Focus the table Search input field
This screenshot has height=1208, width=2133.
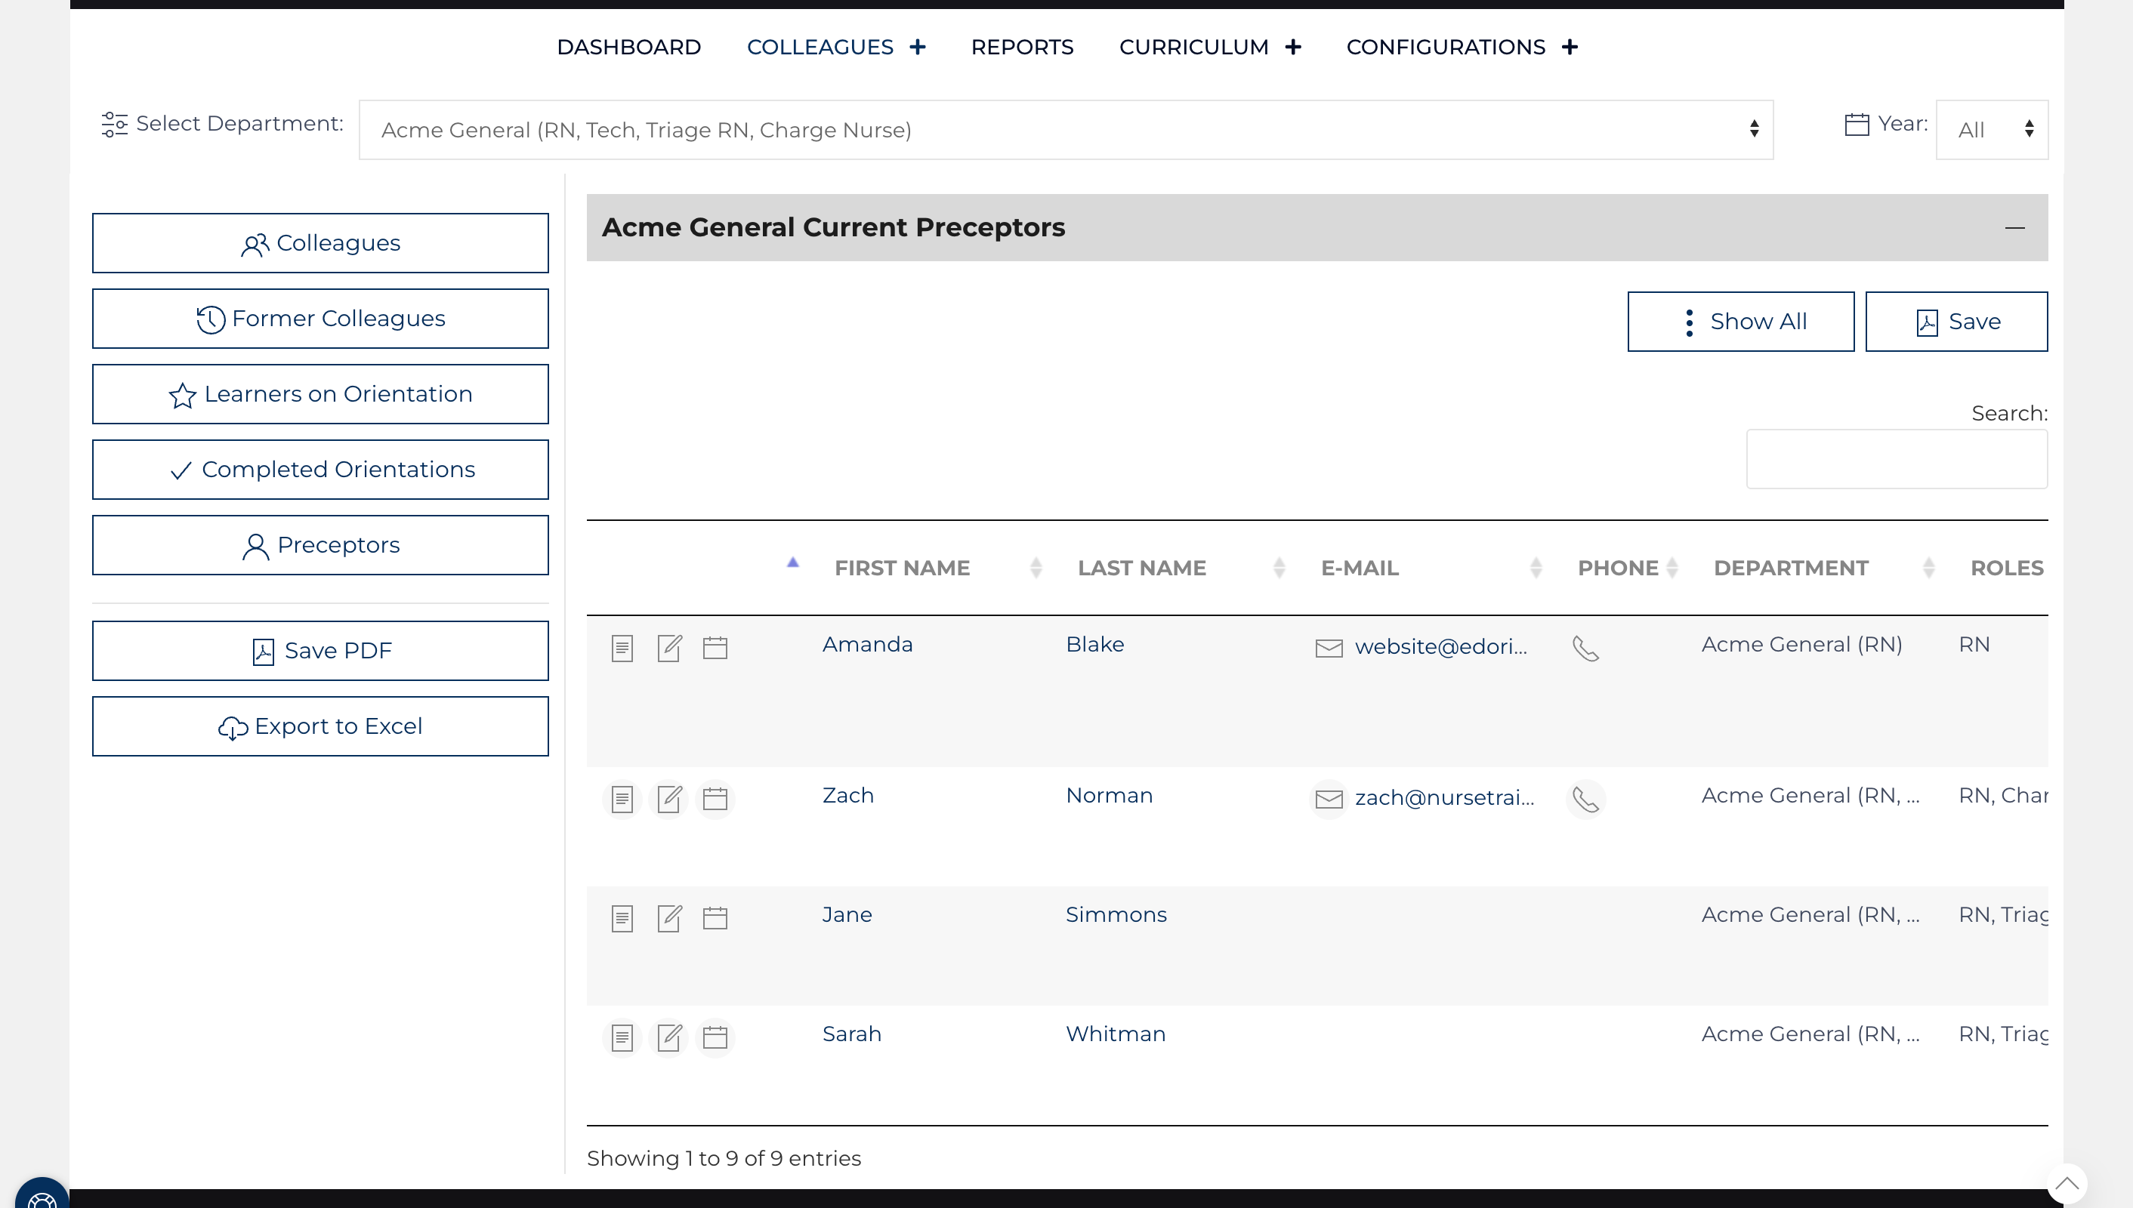tap(1896, 460)
